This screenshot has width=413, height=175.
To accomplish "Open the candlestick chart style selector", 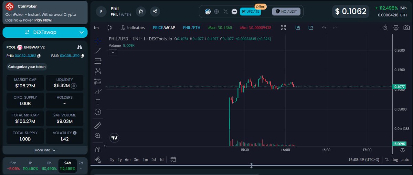I will pyautogui.click(x=110, y=28).
